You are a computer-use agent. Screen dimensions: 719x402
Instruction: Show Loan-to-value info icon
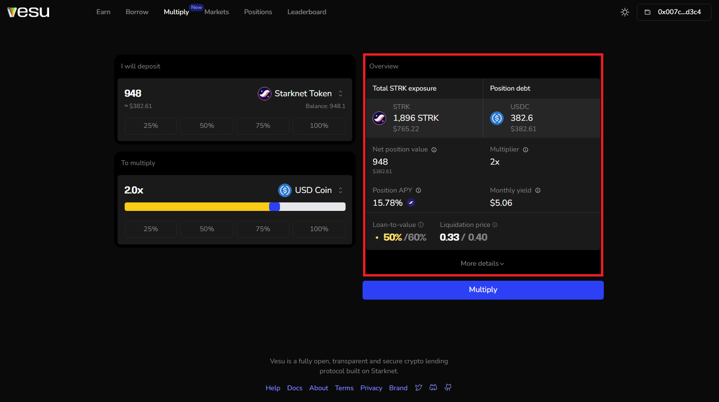point(421,225)
